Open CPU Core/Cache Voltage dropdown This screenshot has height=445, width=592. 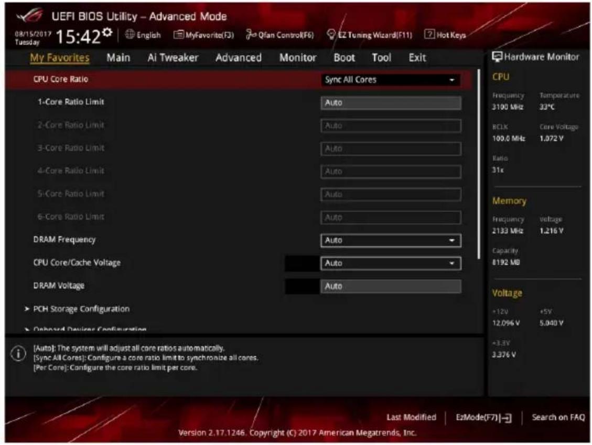point(391,263)
